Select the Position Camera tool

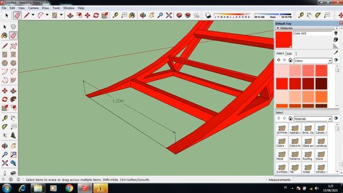click(x=5, y=173)
